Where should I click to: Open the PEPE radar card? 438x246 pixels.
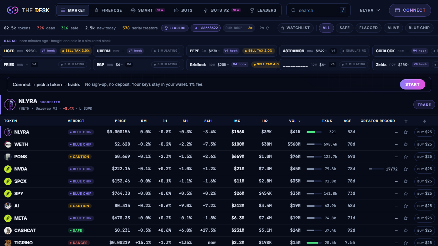pyautogui.click(x=231, y=51)
